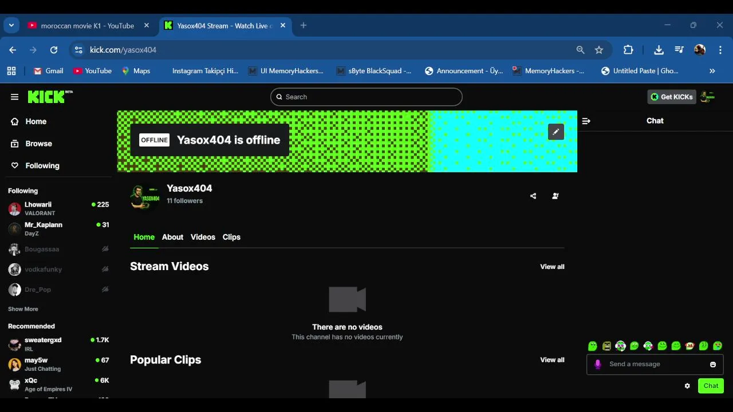Switch to the About tab
The image size is (733, 412).
172,237
